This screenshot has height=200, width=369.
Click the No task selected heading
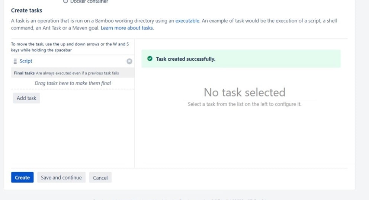coord(244,92)
